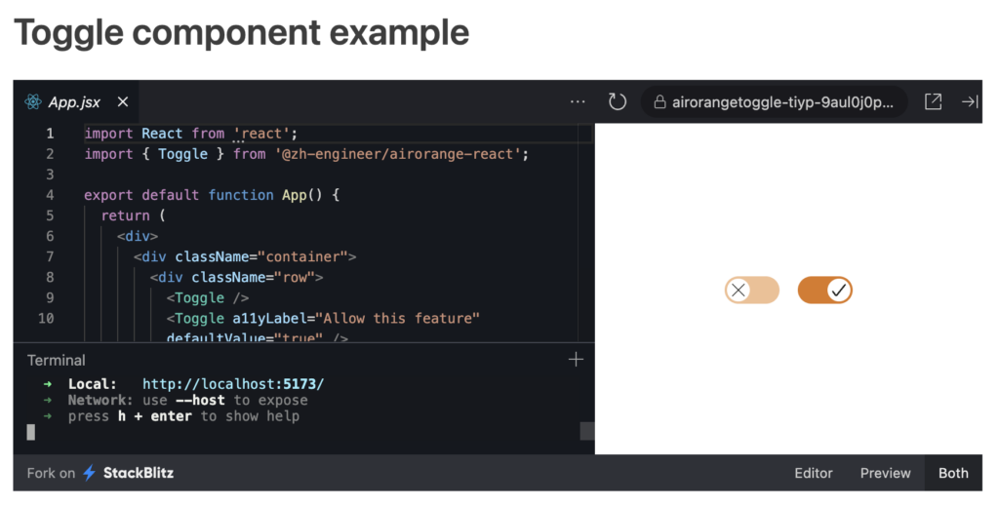Image resolution: width=999 pixels, height=507 pixels.
Task: Turn on the light orange toggle with the X
Action: (751, 290)
